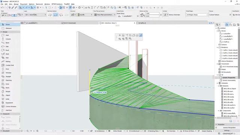This screenshot has width=240, height=135.
Task: Open the All Ridges: Sharp dropdown
Action: tap(197, 15)
